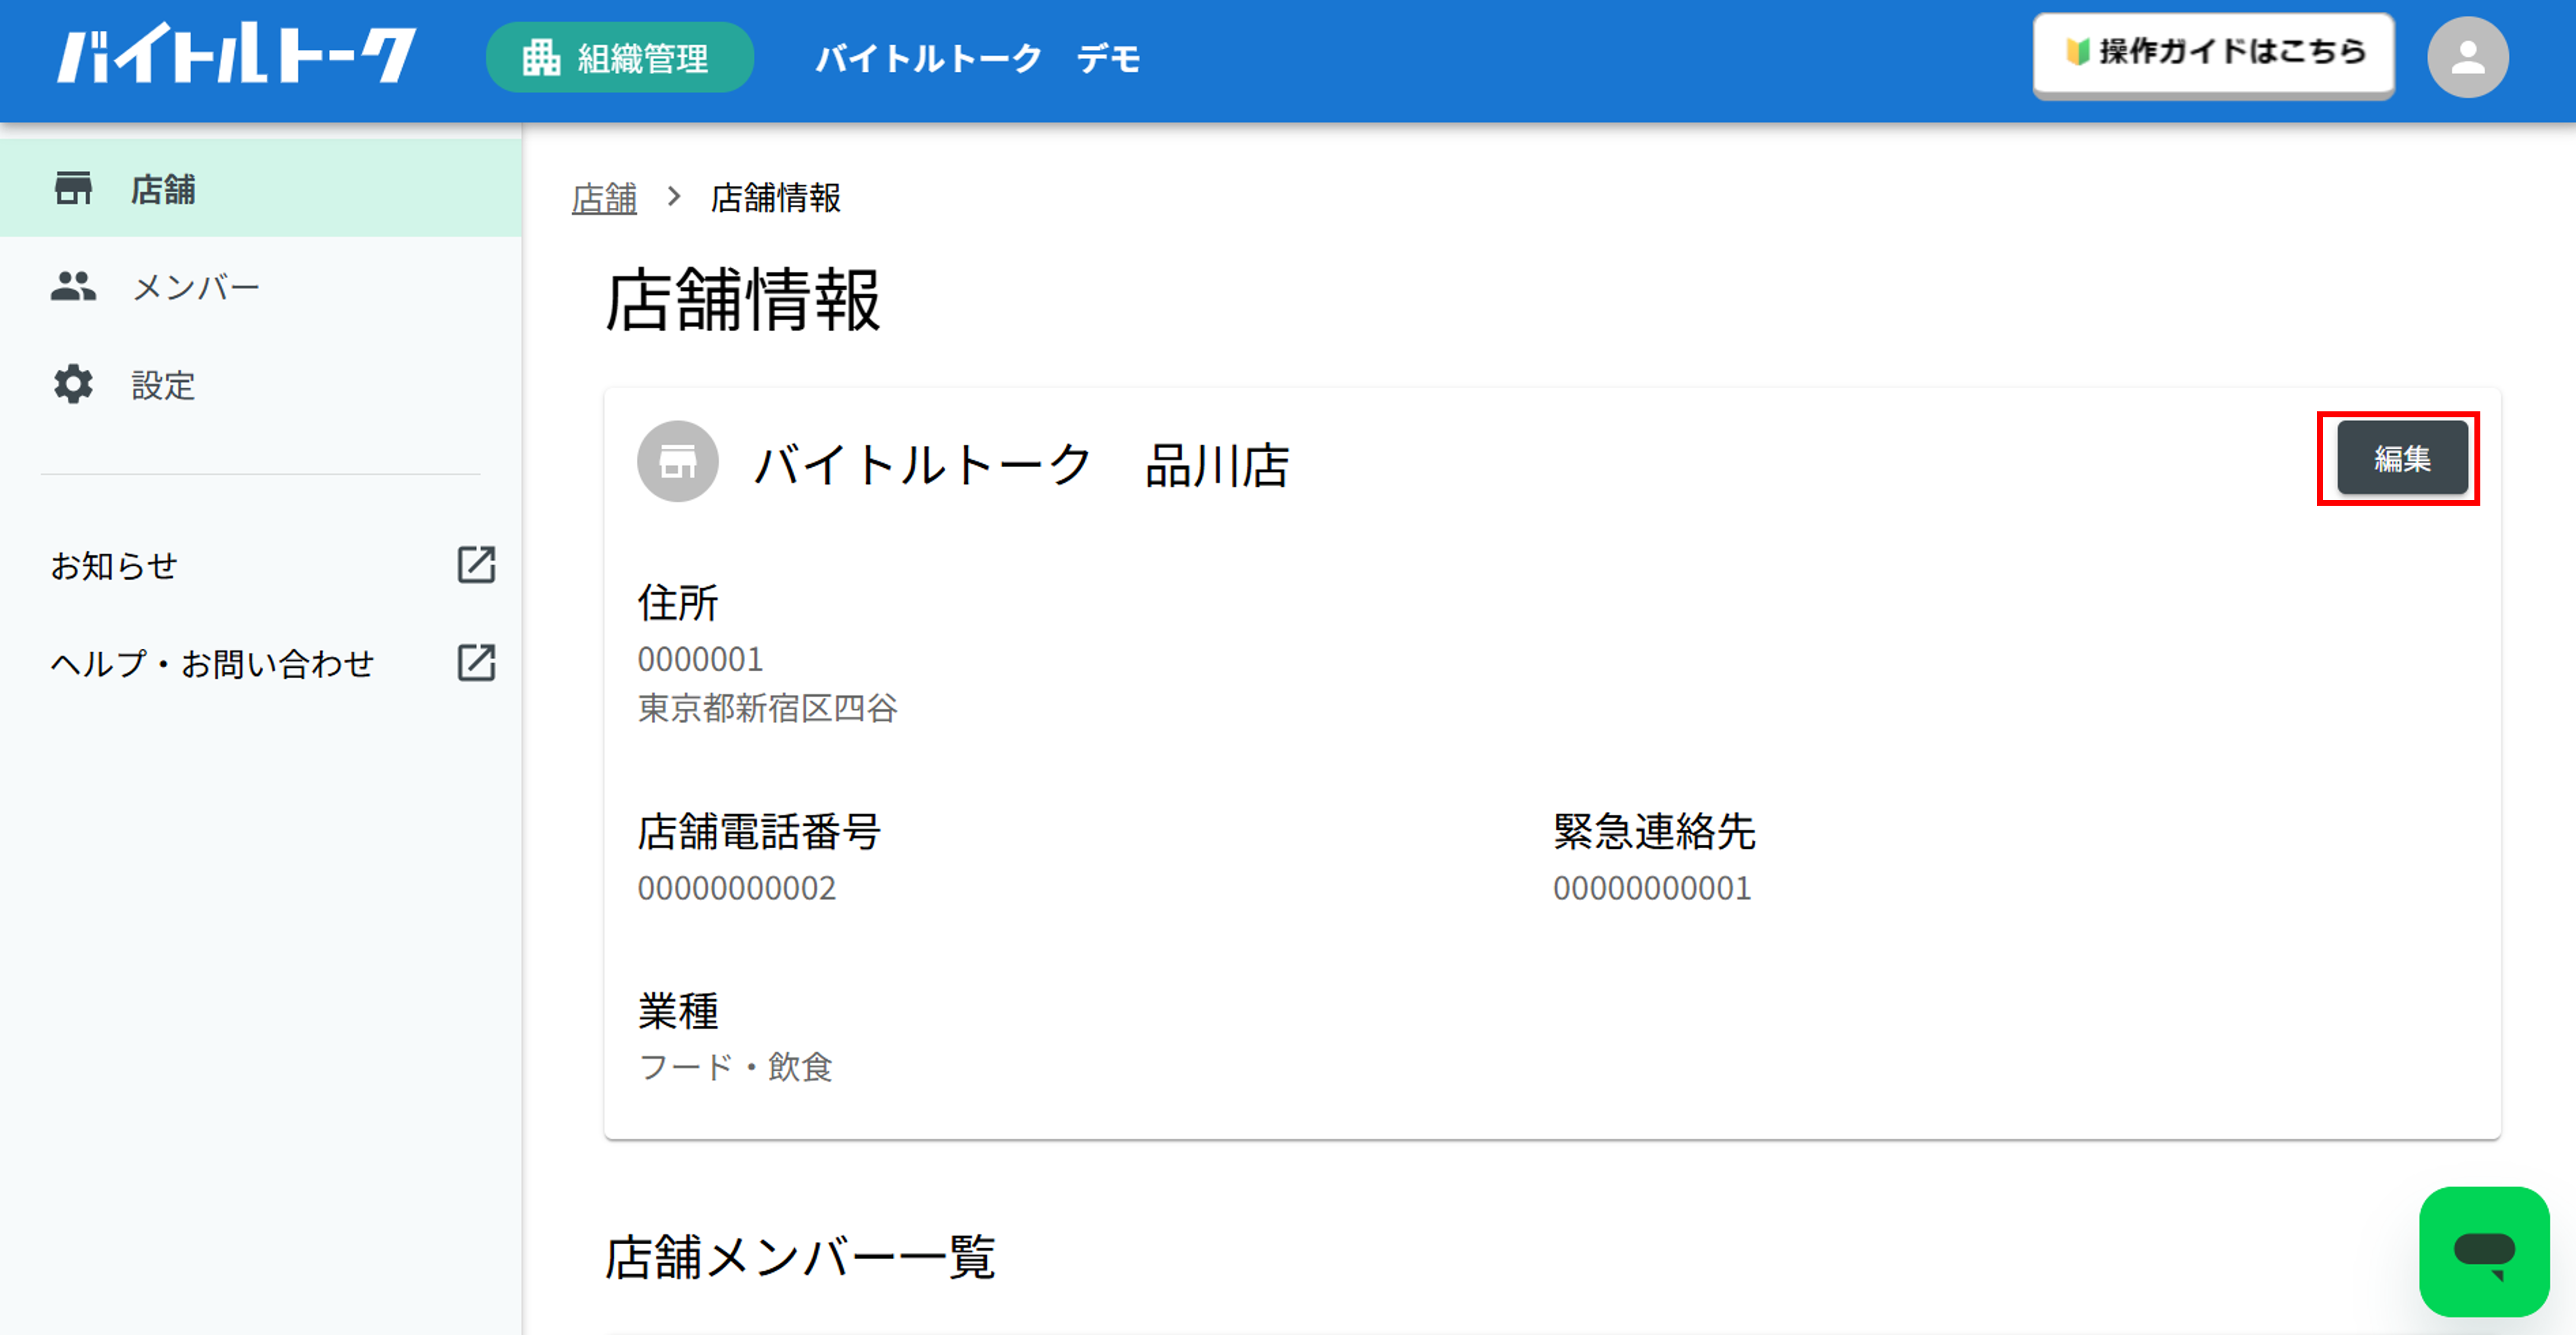Click the 編集 edit button
This screenshot has height=1335, width=2576.
pos(2402,459)
